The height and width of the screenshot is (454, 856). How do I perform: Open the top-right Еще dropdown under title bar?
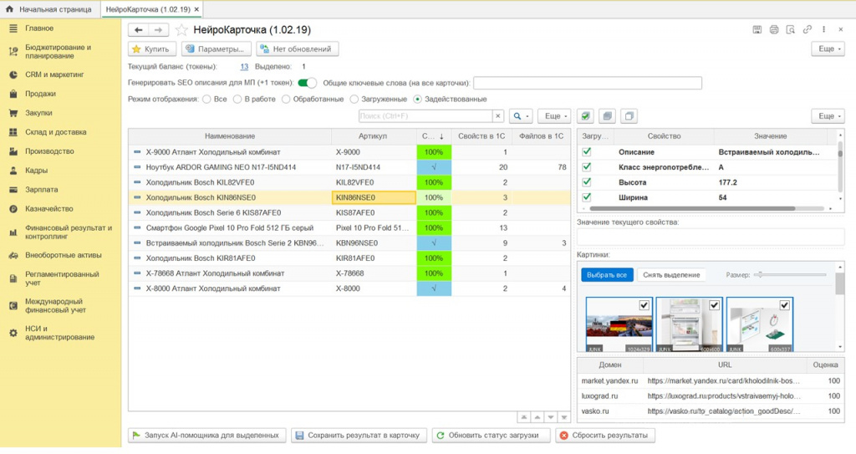[x=828, y=49]
